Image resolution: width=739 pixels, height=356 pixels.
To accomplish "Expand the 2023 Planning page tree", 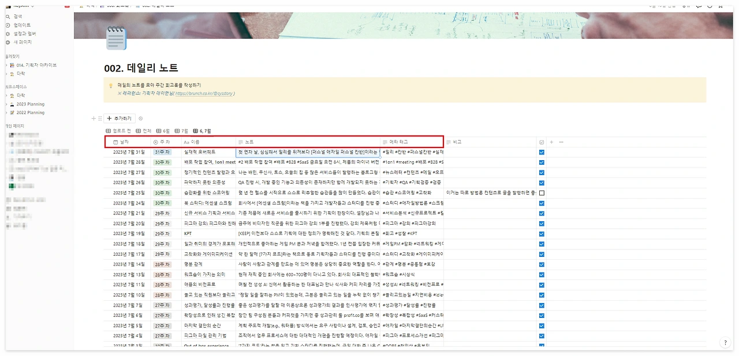I will tap(6, 104).
